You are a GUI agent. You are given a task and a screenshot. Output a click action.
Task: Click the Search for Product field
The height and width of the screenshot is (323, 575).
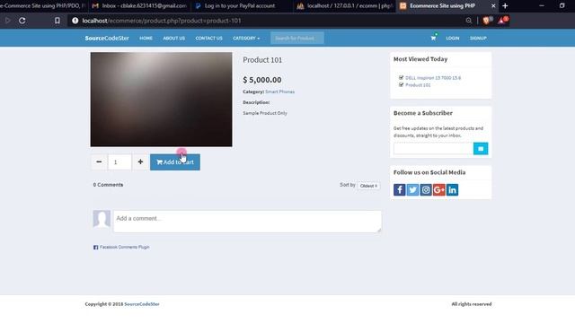[x=297, y=38]
